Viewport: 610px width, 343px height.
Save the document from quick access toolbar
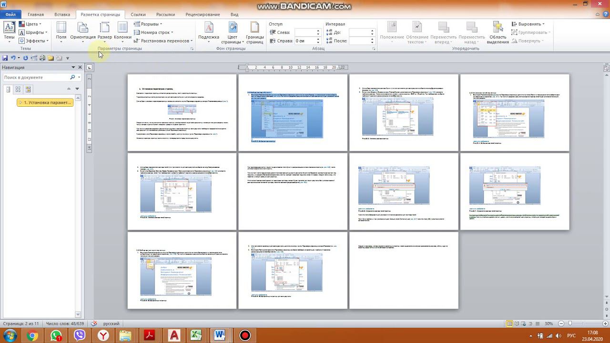pos(5,58)
